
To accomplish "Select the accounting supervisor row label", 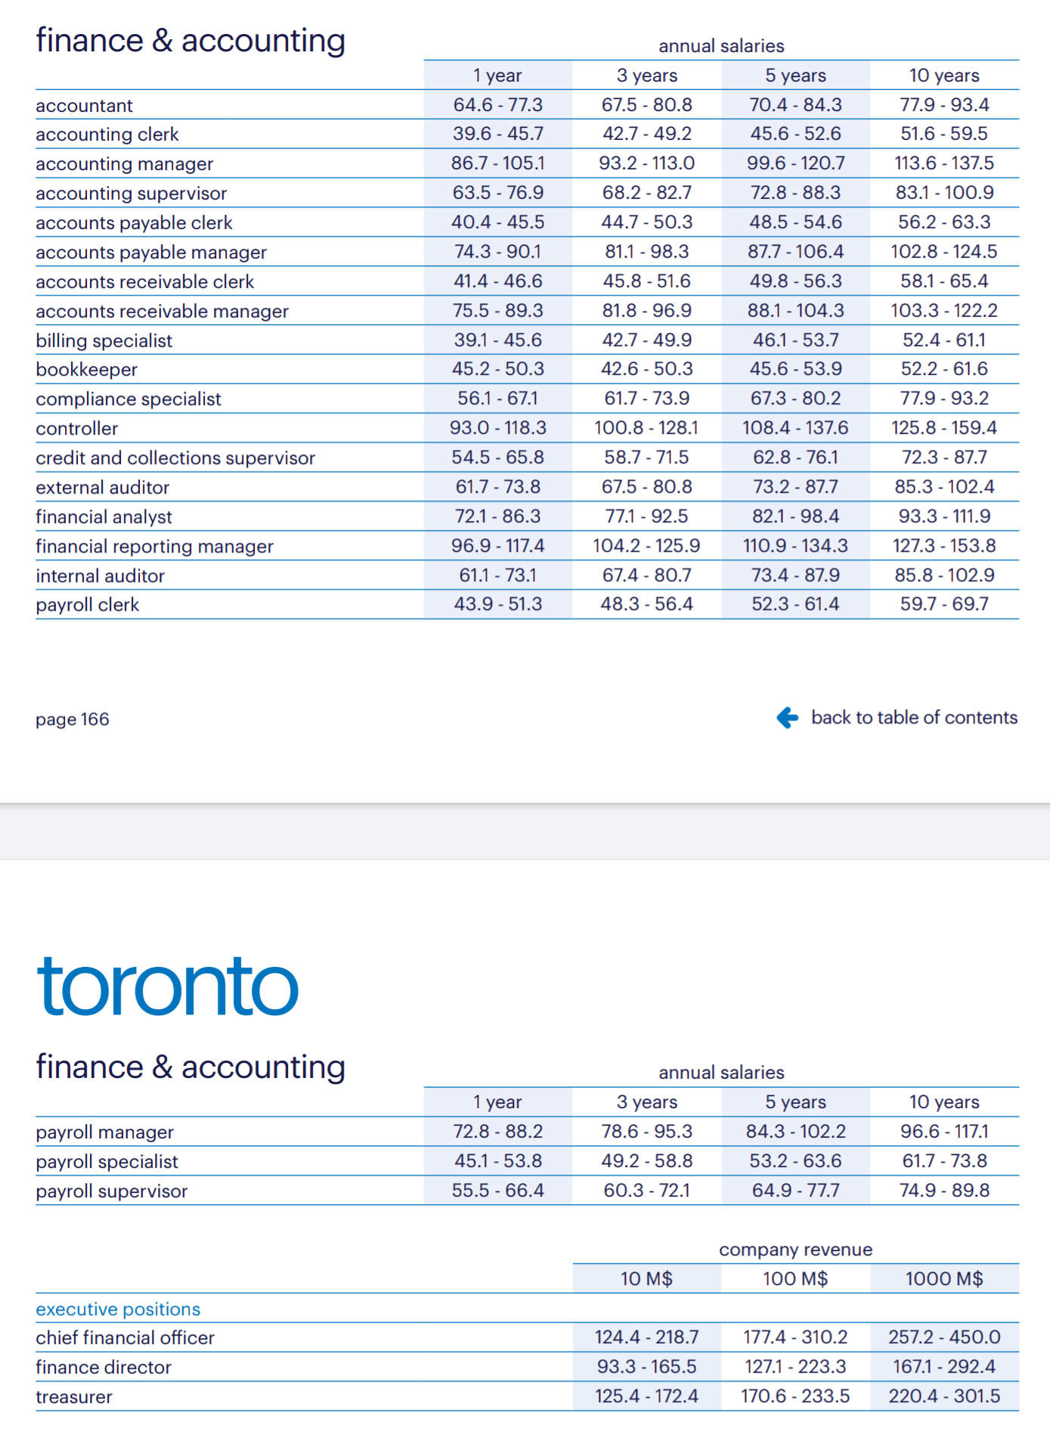I will 131,194.
